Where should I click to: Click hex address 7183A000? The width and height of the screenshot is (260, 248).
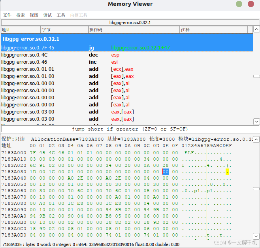click(x=14, y=153)
